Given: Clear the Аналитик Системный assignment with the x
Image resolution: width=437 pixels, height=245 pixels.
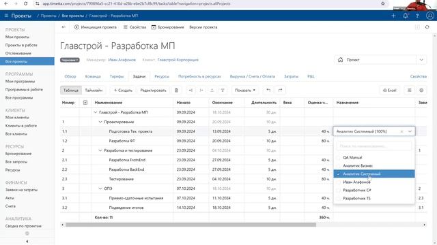Looking at the screenshot, I should 401,131.
